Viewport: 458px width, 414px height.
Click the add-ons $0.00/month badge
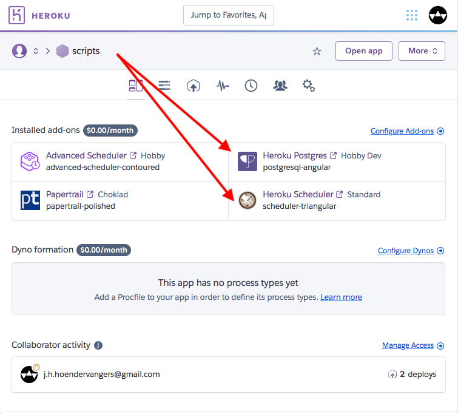(x=110, y=131)
